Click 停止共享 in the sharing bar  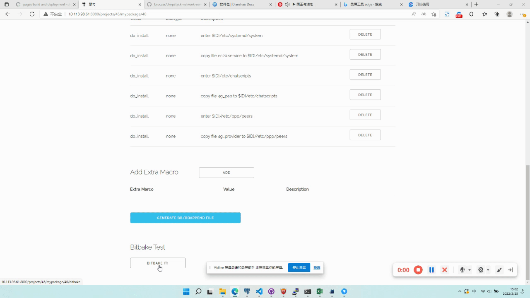coord(299,267)
